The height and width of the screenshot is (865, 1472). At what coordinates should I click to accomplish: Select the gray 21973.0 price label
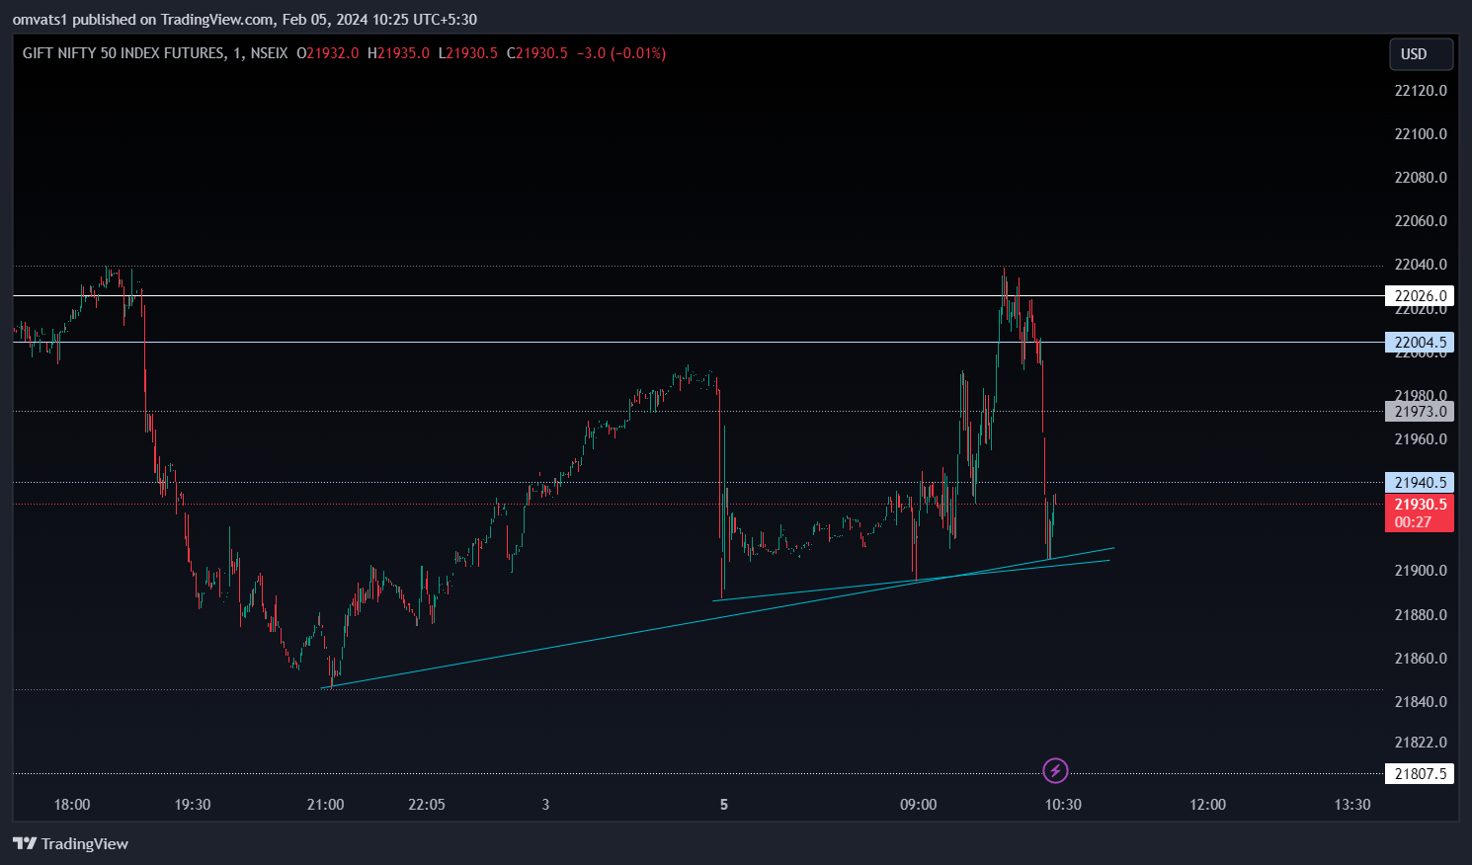pyautogui.click(x=1420, y=412)
